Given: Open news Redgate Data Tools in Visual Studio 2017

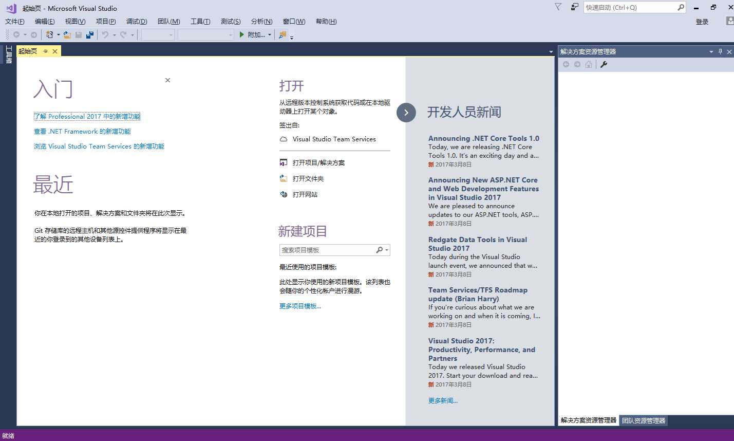Looking at the screenshot, I should coord(478,244).
